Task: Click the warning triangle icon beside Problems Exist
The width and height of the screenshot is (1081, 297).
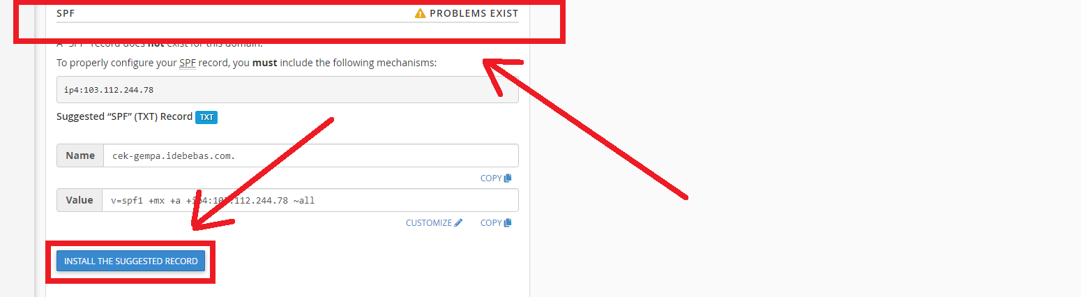Action: [x=420, y=13]
